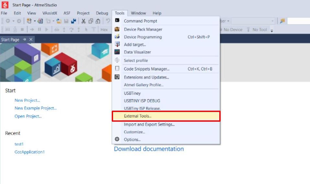
Task: Run the USBTiney external tool
Action: [x=166, y=93]
